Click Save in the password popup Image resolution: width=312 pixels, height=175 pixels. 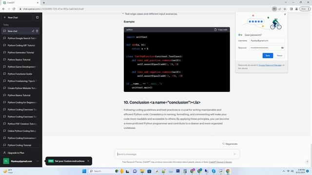268,55
